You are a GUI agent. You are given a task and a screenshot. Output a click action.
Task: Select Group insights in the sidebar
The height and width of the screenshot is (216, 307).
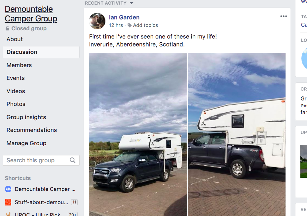click(26, 117)
